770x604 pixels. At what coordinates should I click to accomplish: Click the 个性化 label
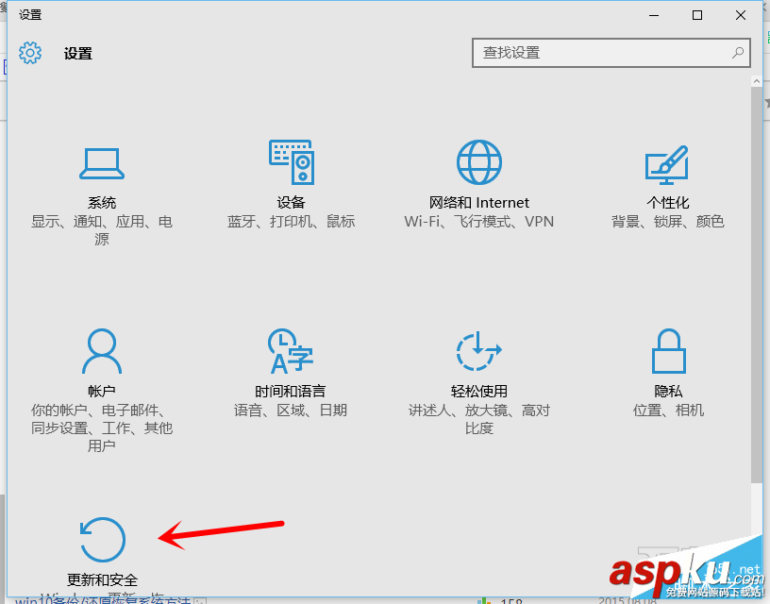click(668, 202)
